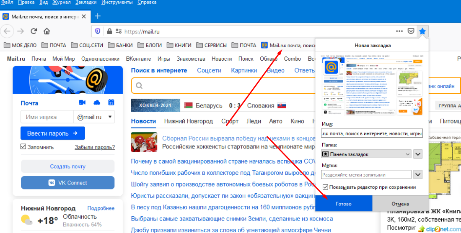Open the Правка menu
461x233 pixels.
pyautogui.click(x=26, y=3)
